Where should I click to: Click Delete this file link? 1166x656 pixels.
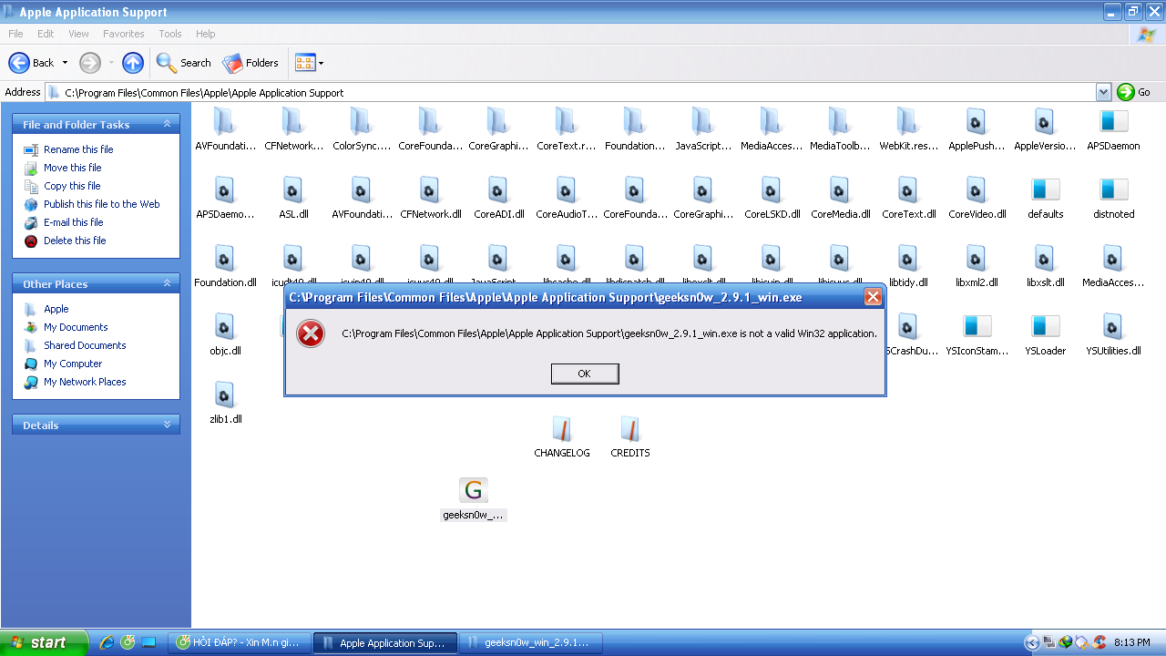pos(75,241)
